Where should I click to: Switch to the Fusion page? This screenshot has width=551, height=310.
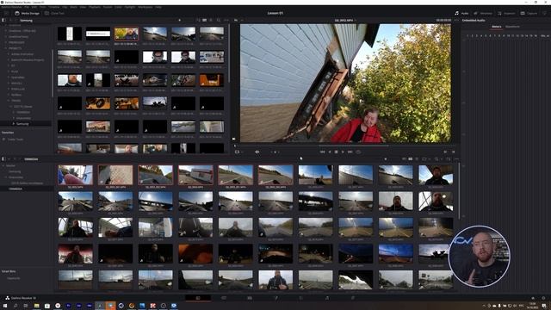pos(275,298)
